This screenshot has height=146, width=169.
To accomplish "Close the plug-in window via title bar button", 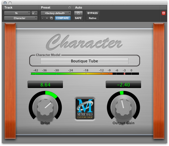I will point(5,3).
